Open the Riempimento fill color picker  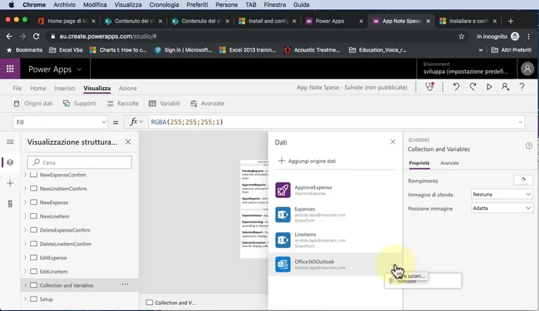point(522,180)
